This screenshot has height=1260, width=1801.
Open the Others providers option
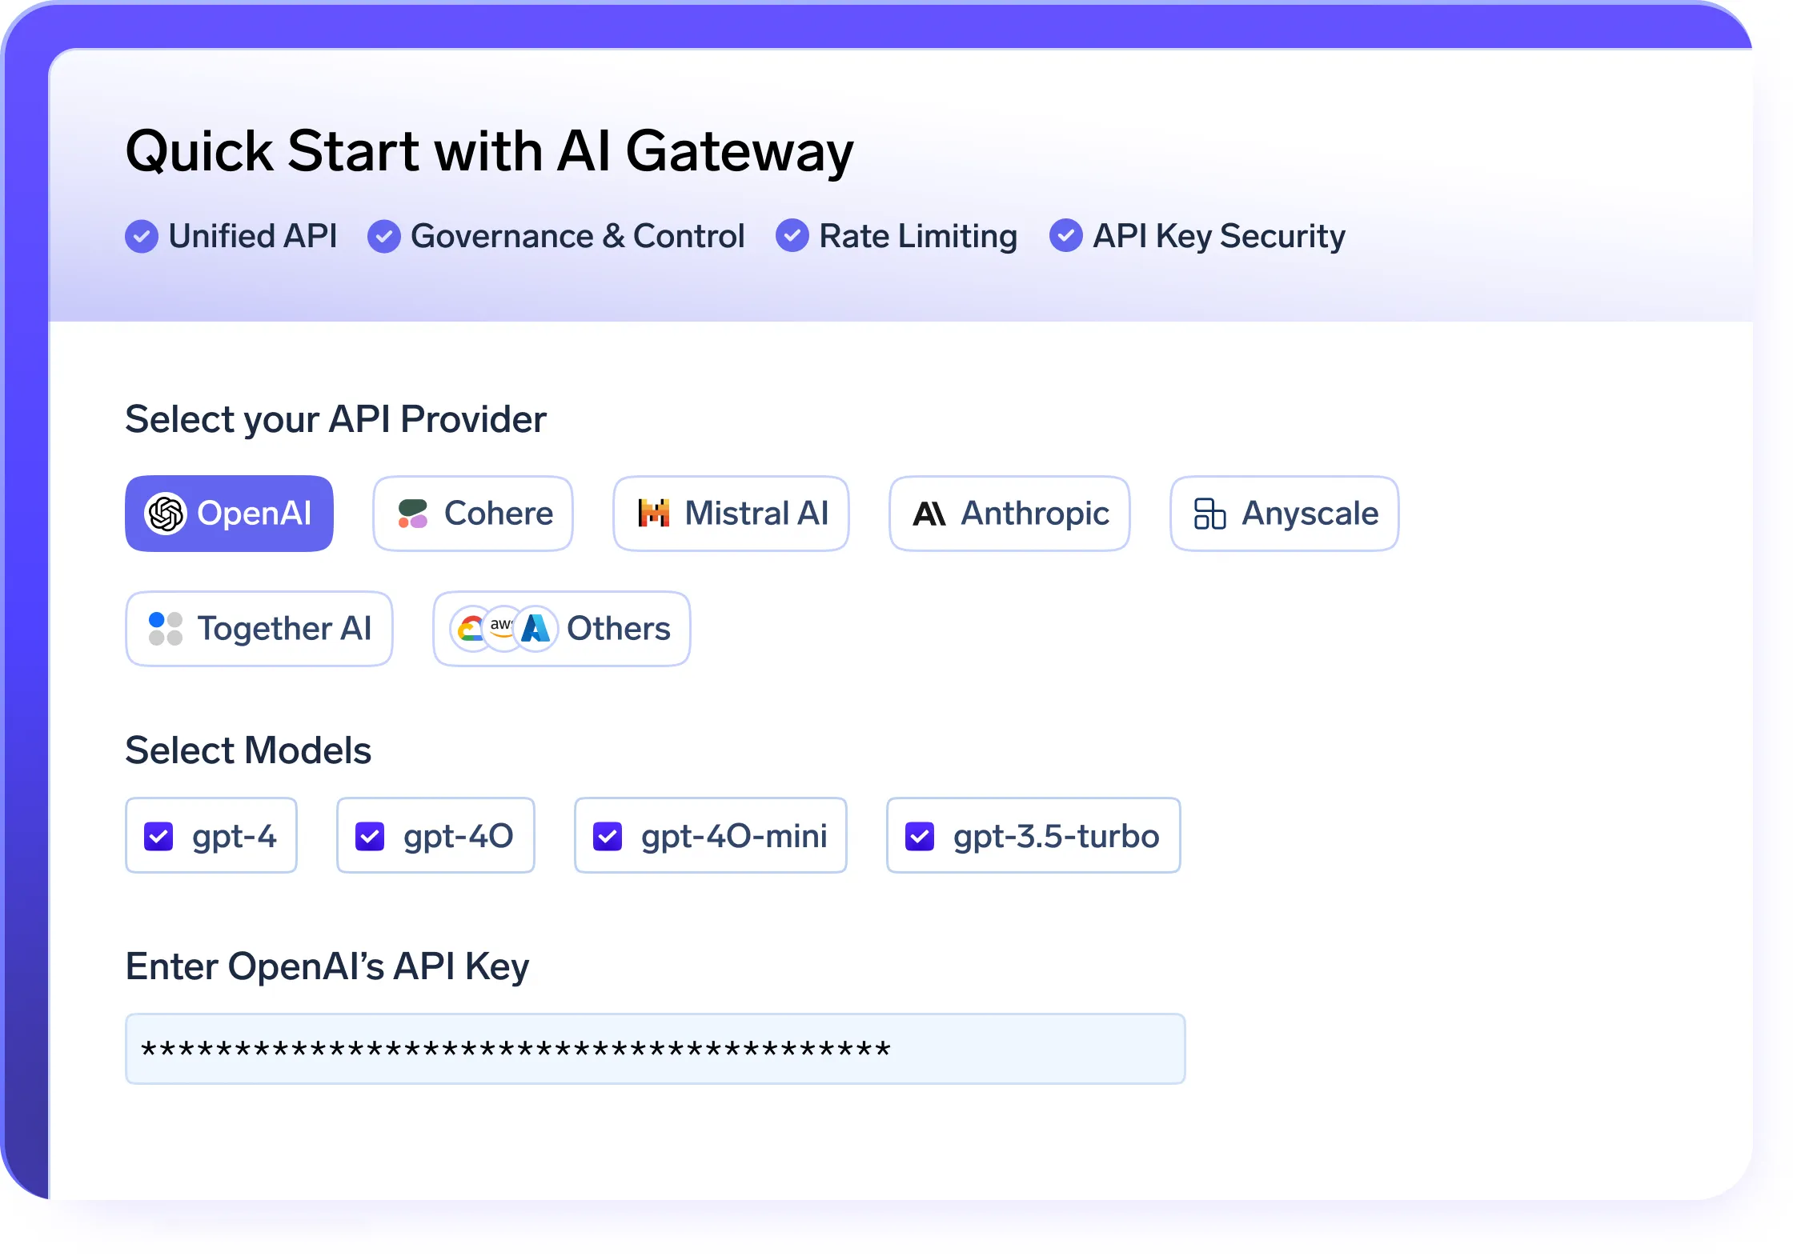coord(562,629)
